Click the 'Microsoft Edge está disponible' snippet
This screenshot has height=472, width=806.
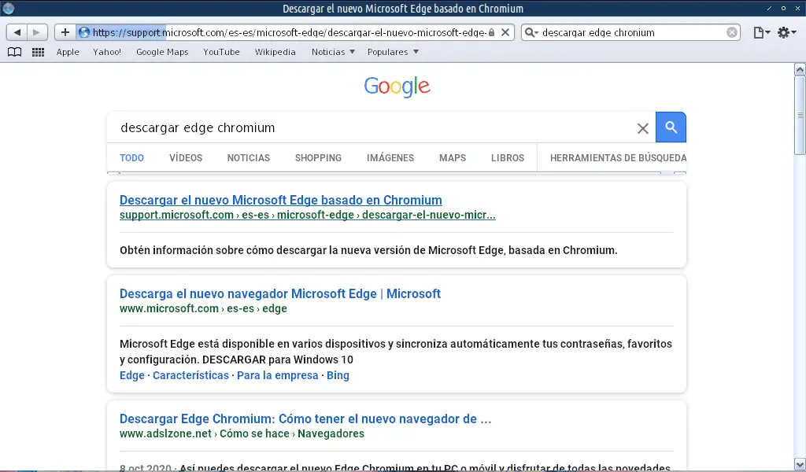(x=396, y=352)
